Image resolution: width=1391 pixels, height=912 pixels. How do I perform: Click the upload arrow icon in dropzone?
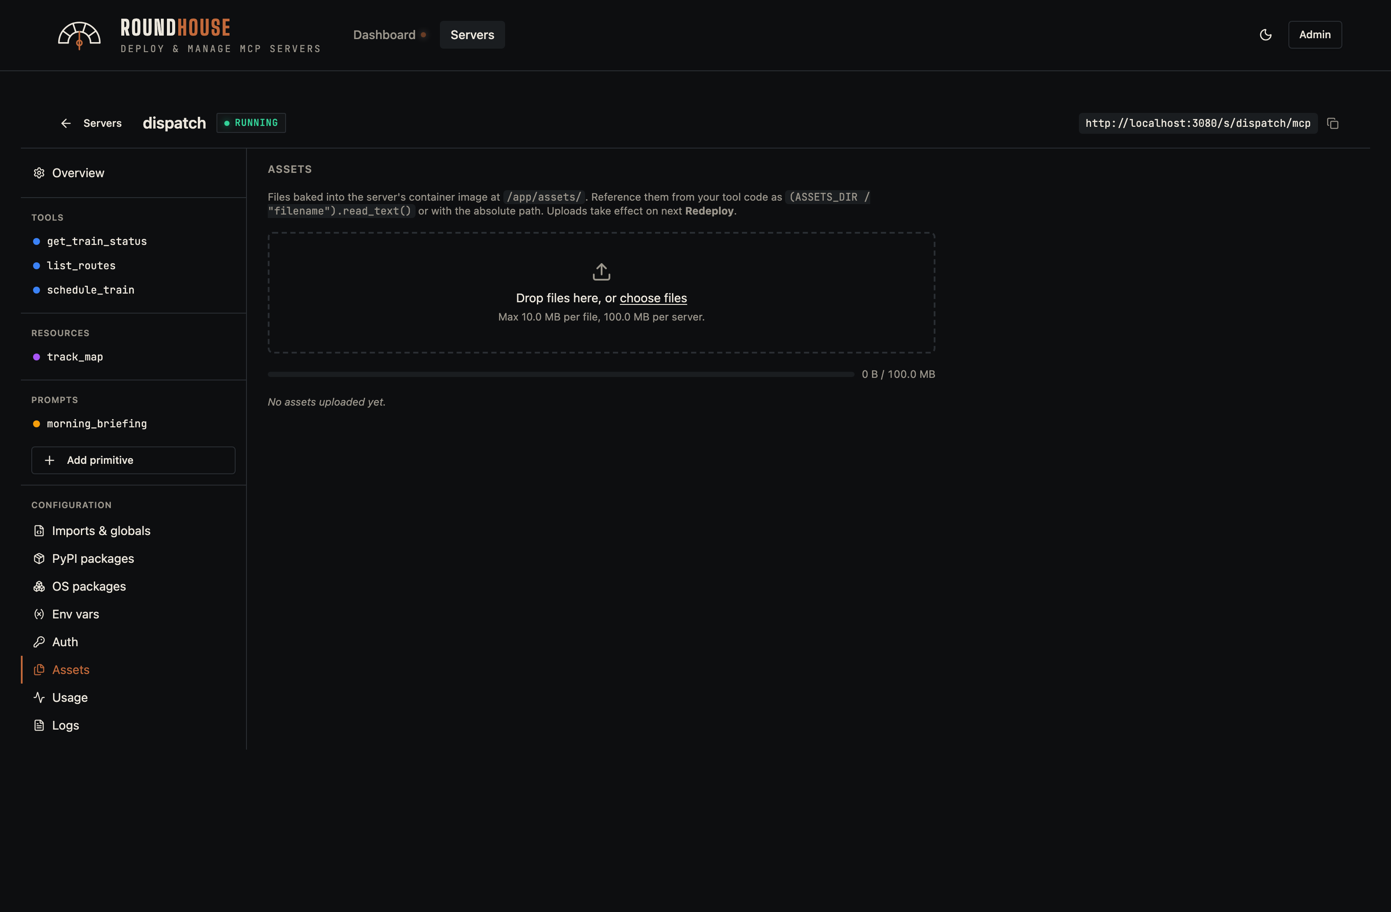click(602, 271)
